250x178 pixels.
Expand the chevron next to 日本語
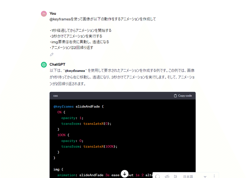point(205,176)
